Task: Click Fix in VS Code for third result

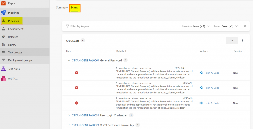Action: tap(212, 103)
